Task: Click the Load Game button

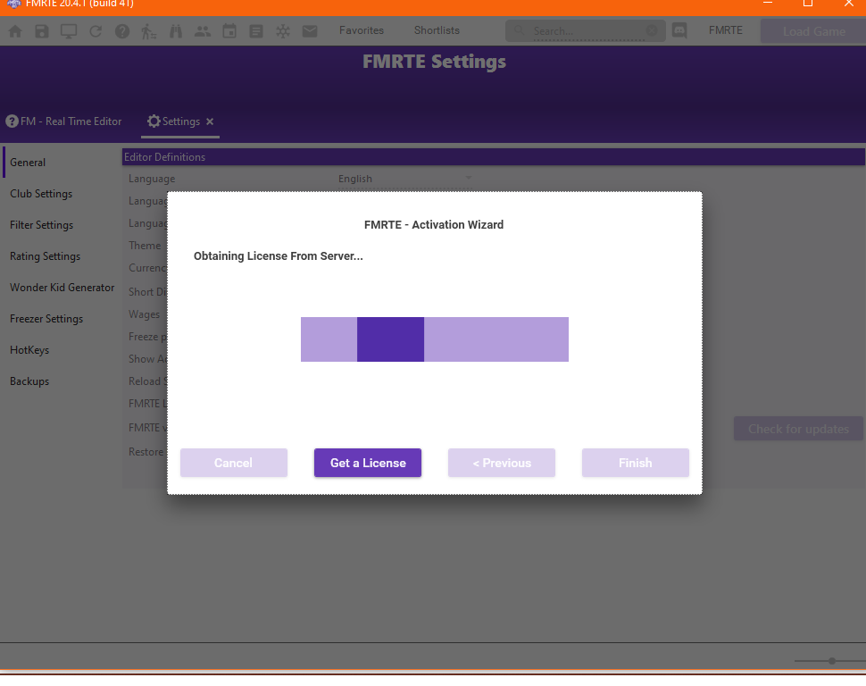Action: (813, 31)
